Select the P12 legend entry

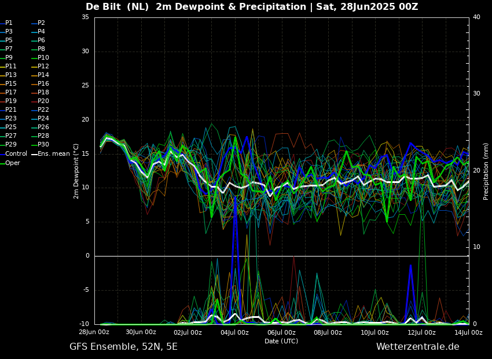click(x=41, y=66)
